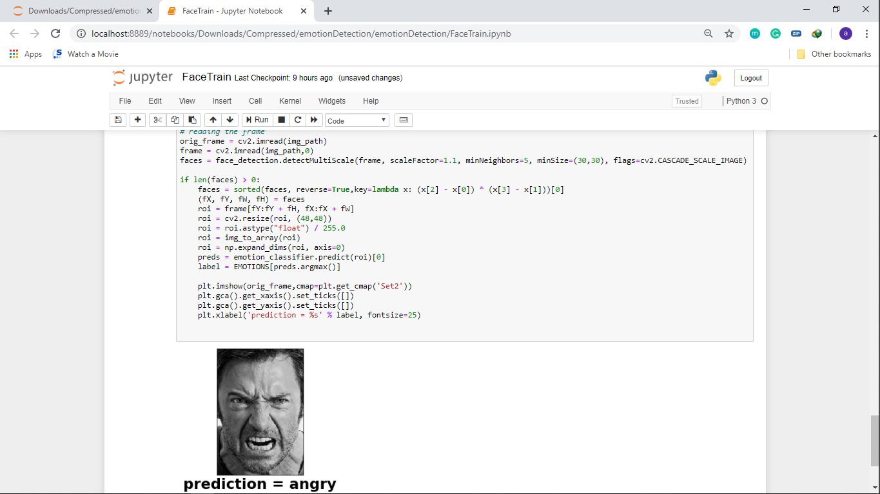Save the notebook with the floppy disk icon
The height and width of the screenshot is (494, 880).
tap(118, 120)
